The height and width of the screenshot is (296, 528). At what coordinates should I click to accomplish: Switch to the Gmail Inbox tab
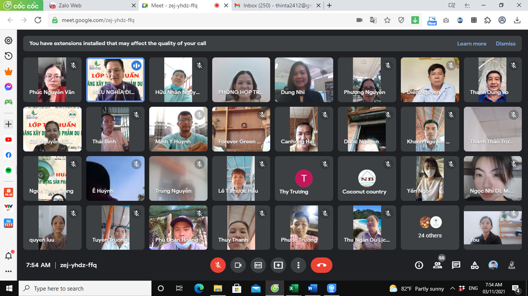pos(276,6)
